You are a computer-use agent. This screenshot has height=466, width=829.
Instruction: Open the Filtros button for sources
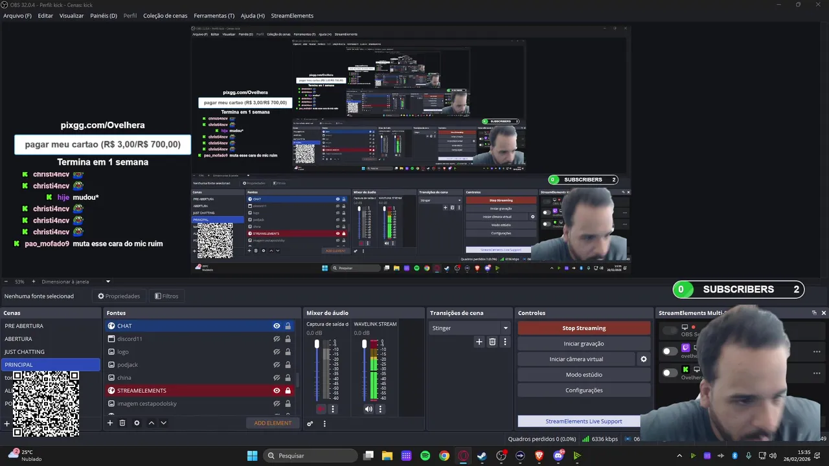coord(166,296)
